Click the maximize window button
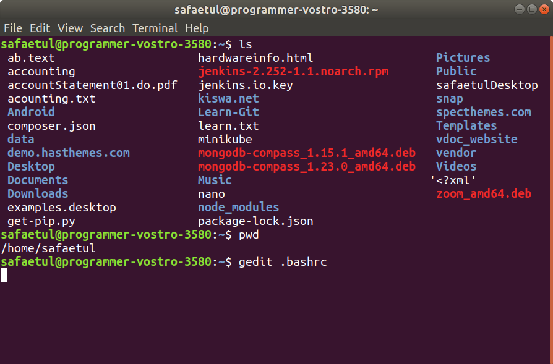The image size is (553, 364). point(533,9)
